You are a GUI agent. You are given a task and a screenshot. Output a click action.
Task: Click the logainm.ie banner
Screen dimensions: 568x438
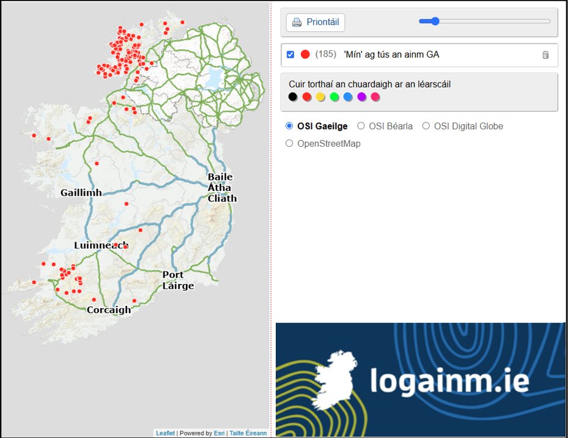420,379
